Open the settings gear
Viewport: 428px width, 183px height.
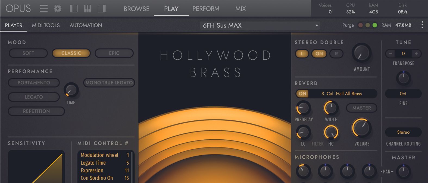click(58, 9)
